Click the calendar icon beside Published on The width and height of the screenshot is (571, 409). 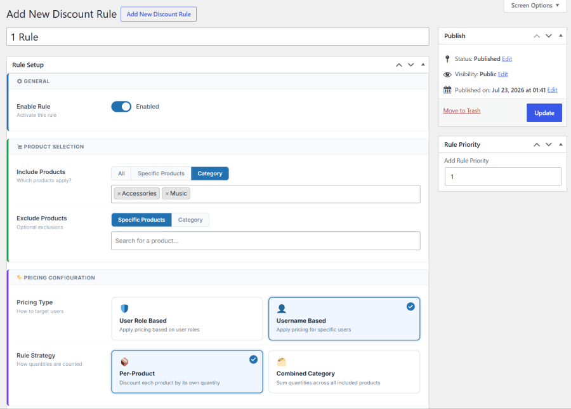coord(447,90)
